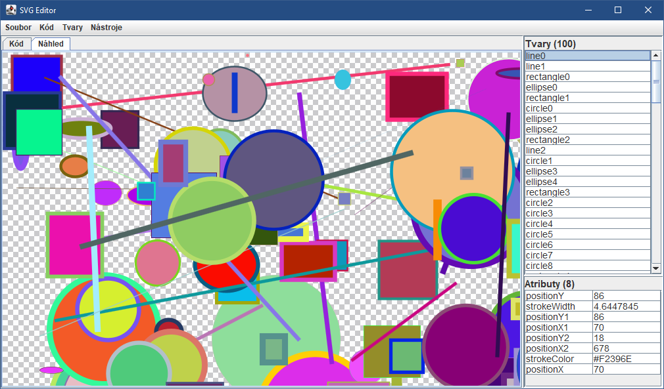Open the Tvary menu
The image size is (664, 389).
[72, 28]
